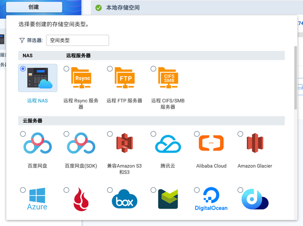The width and height of the screenshot is (303, 226).
Task: Click the 创建 button
Action: tap(34, 7)
